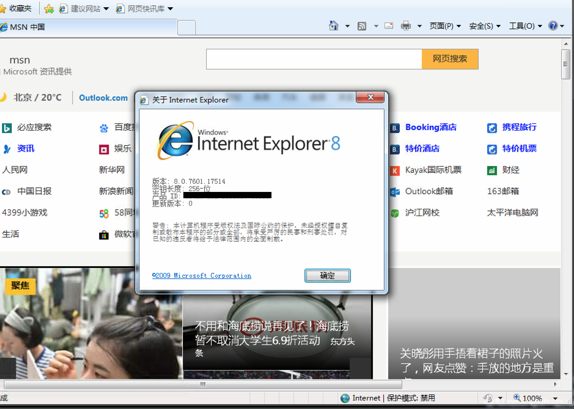Viewport: 574px width, 409px height.
Task: Open the zoom level 100% dropdown arrow
Action: click(555, 399)
